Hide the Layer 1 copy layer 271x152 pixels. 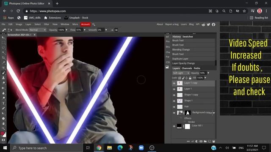pos(174,83)
